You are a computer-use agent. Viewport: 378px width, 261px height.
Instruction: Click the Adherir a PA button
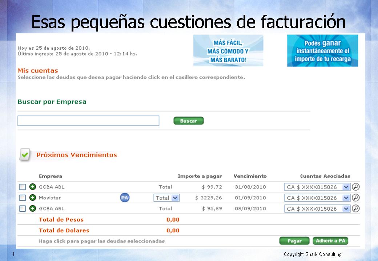coord(330,241)
